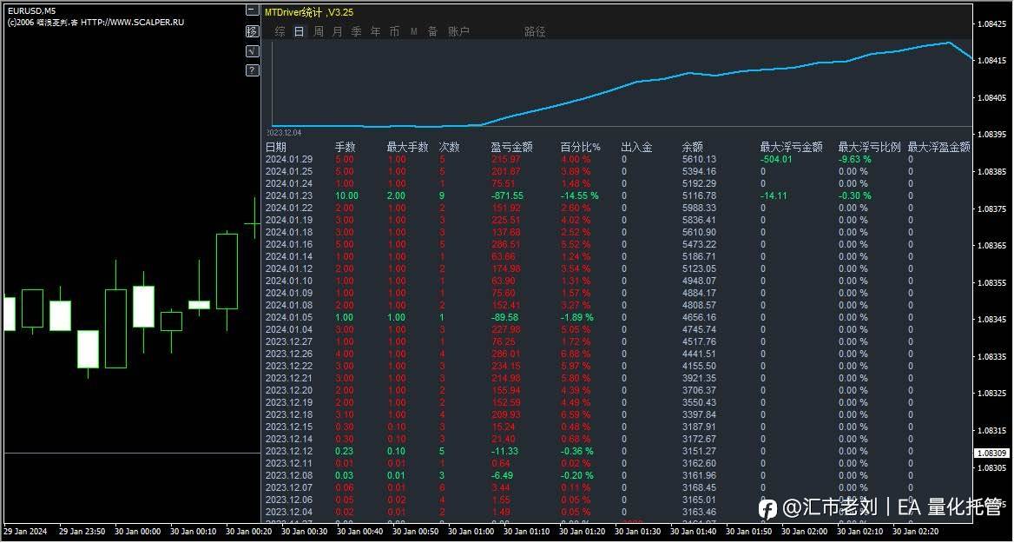Click the 盈亏金额 column header

click(511, 147)
